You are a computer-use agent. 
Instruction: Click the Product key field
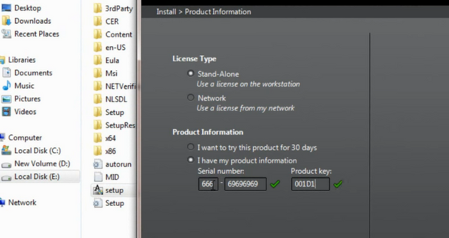pyautogui.click(x=310, y=184)
